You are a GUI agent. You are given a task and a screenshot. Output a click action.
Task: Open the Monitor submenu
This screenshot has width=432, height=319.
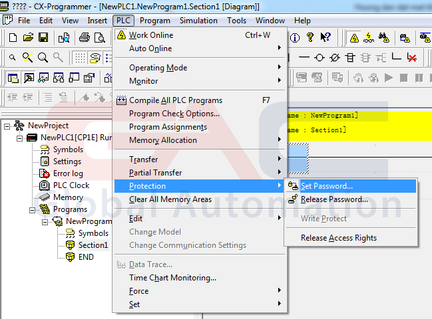click(200, 81)
